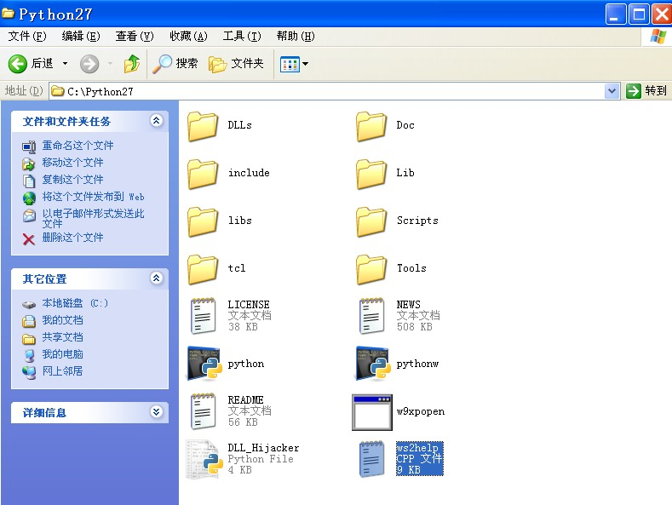
Task: Open the 收藏(A) menu
Action: (188, 36)
